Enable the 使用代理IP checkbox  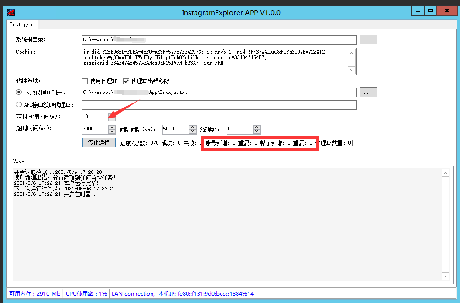coord(85,81)
